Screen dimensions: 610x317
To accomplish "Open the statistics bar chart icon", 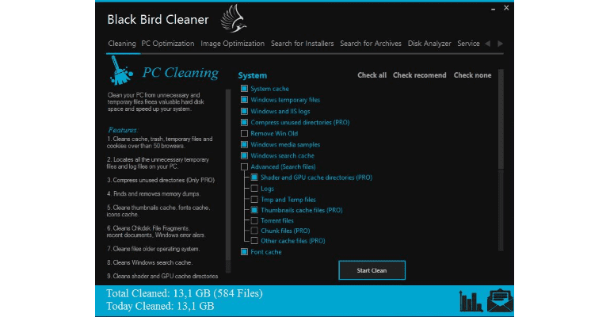I will click(471, 300).
